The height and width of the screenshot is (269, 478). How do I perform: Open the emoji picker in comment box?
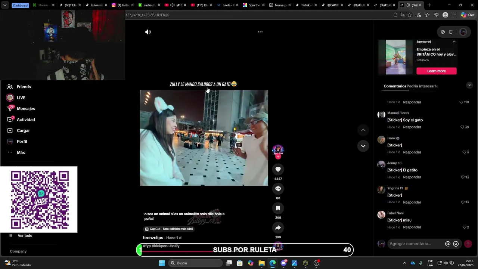pos(456,244)
